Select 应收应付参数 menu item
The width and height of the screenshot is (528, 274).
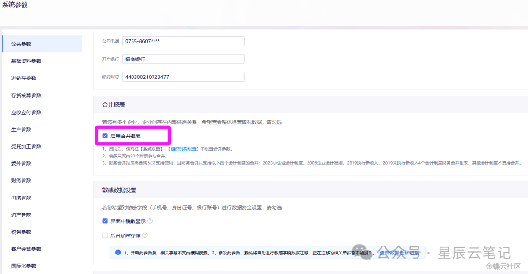(26, 112)
